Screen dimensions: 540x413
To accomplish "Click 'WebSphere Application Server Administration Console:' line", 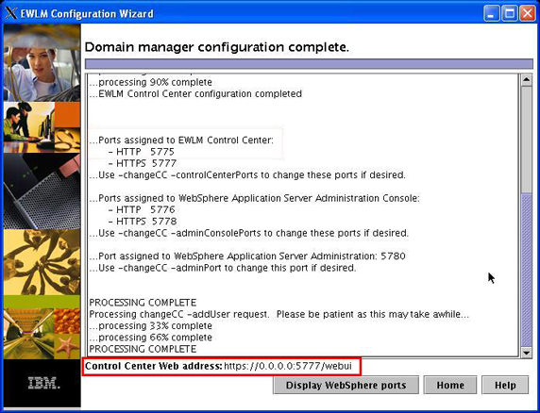I will click(x=255, y=198).
